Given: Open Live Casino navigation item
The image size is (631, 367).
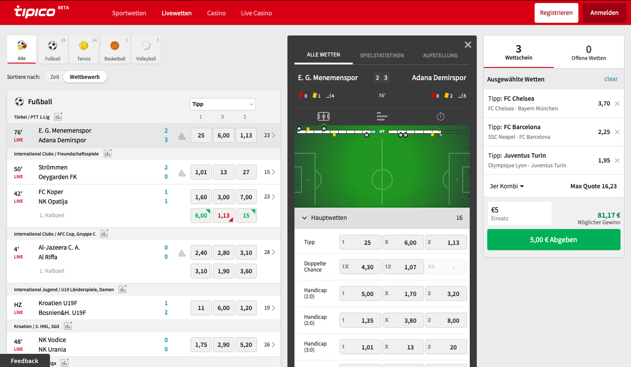Looking at the screenshot, I should pos(256,13).
